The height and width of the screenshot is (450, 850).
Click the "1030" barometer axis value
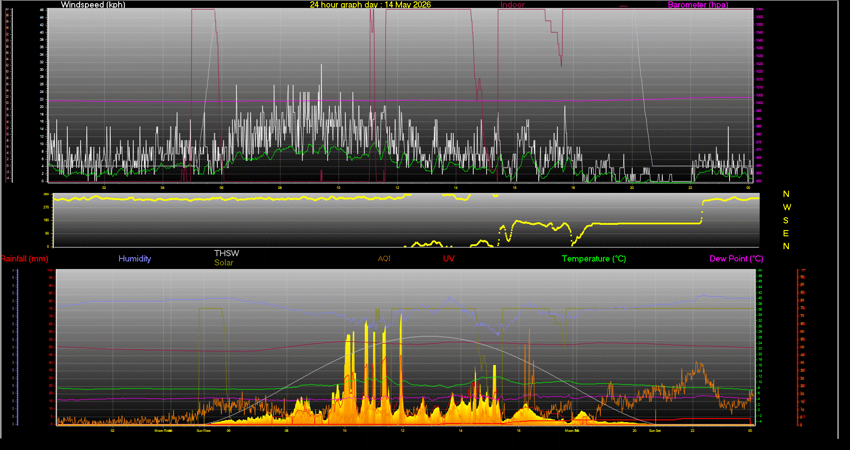pyautogui.click(x=759, y=56)
